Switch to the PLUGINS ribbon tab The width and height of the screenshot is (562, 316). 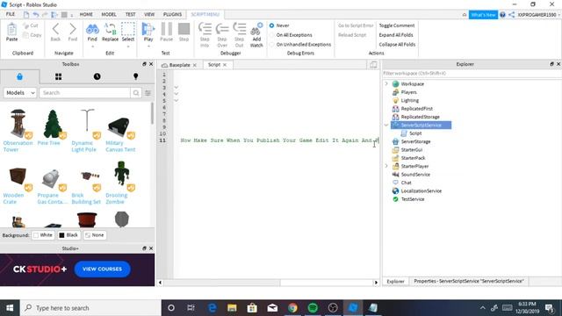click(172, 14)
